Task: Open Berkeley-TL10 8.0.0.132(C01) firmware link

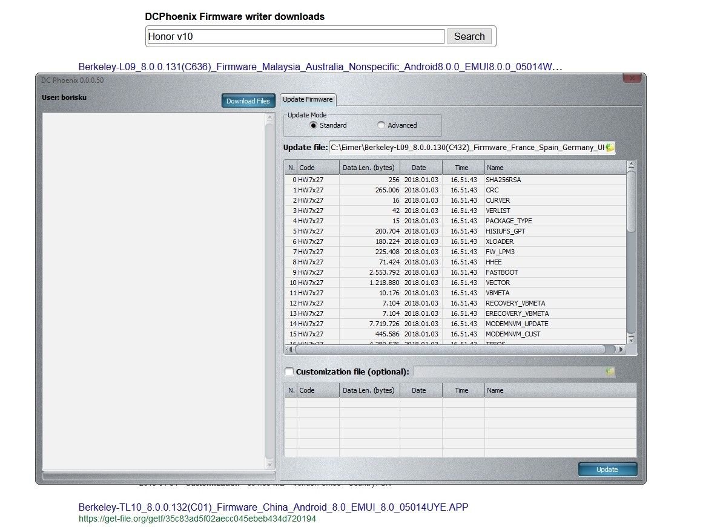Action: coord(273,507)
